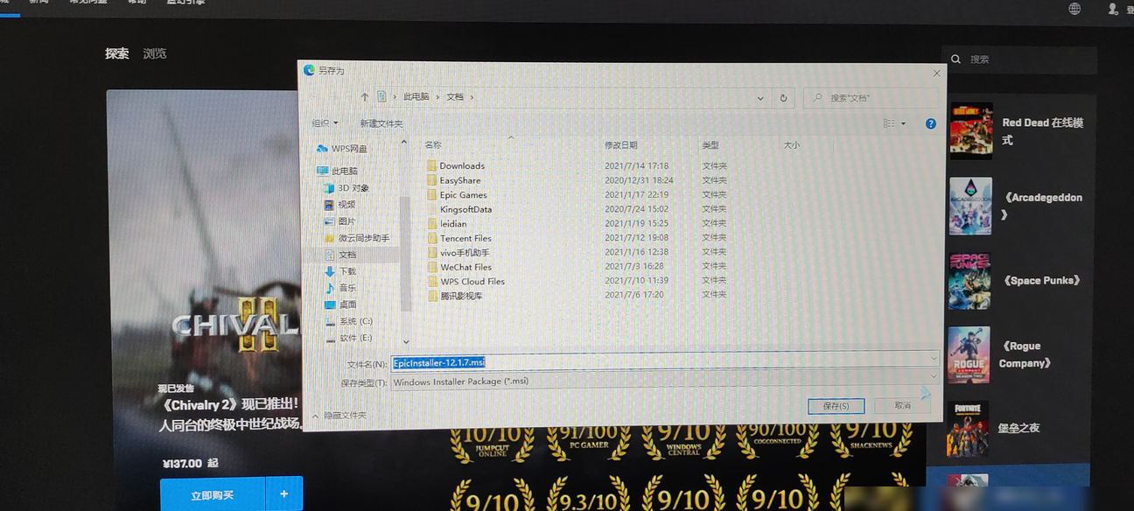The width and height of the screenshot is (1134, 511).
Task: Open the Arcadegeddon game thumbnail
Action: point(970,206)
